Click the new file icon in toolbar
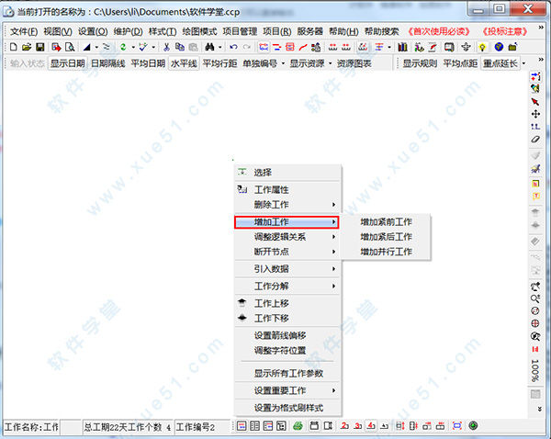 [13, 47]
